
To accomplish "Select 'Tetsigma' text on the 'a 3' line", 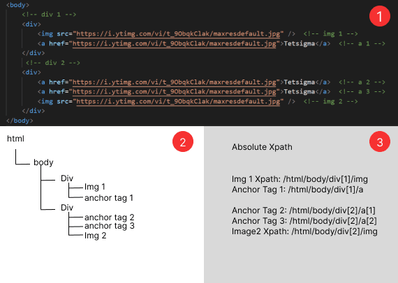I will (300, 92).
